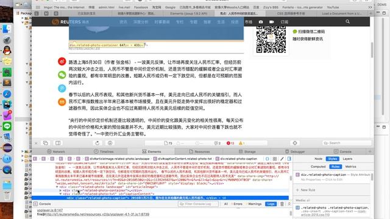Viewport: 390px width, 219px height.
Task: Share article via blue Tencent icon
Action: pos(62,88)
